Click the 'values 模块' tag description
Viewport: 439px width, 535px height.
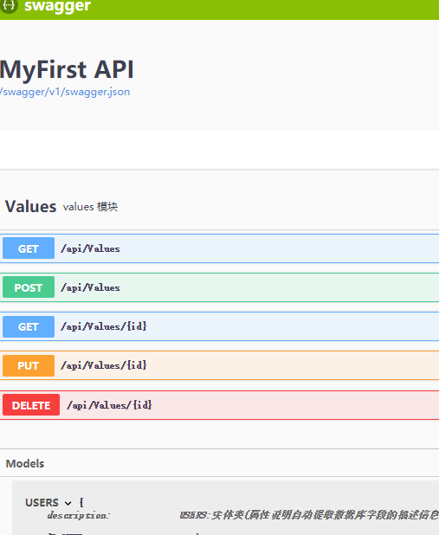[x=90, y=207]
